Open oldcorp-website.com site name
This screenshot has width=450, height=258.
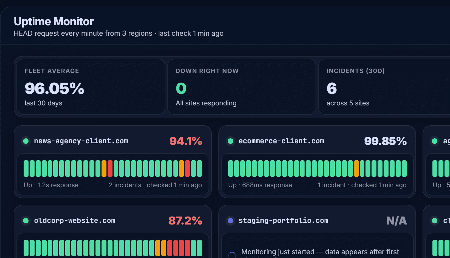pyautogui.click(x=75, y=221)
